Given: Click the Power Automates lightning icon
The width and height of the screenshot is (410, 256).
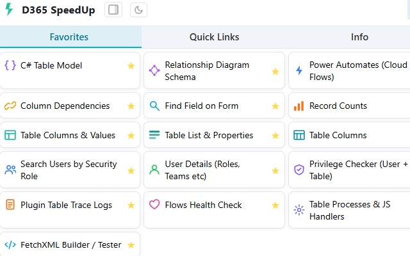Looking at the screenshot, I should (299, 70).
